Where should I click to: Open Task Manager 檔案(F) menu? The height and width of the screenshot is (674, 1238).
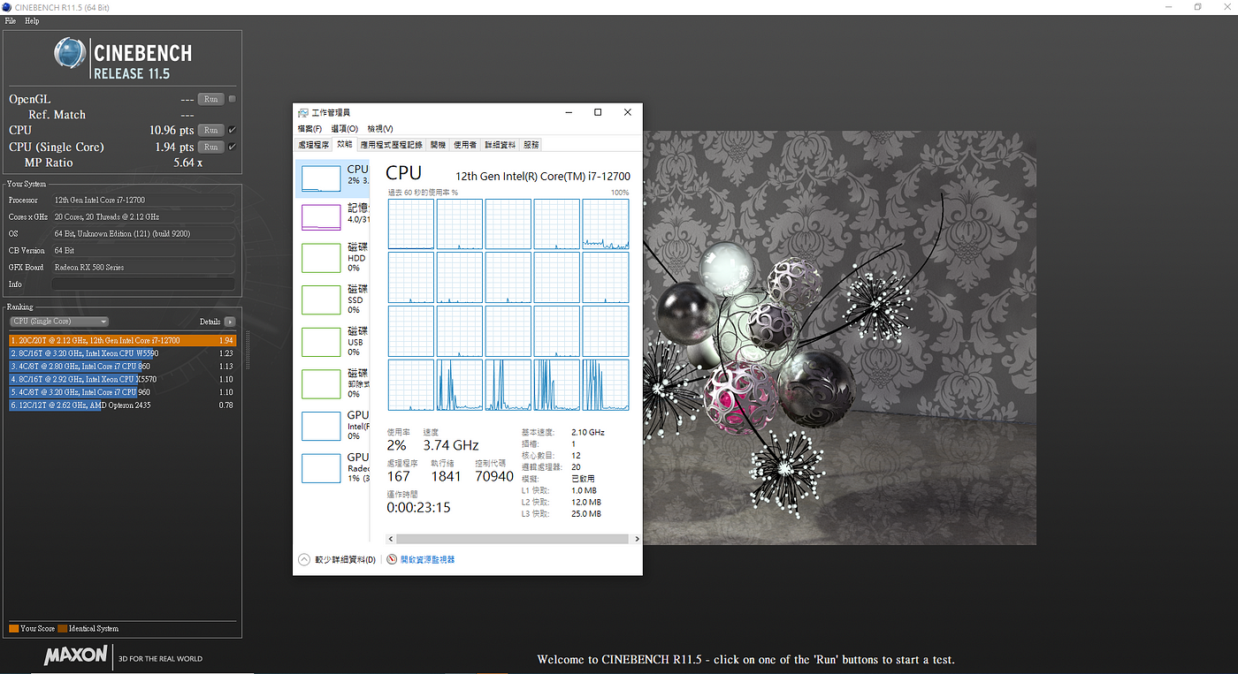(309, 129)
